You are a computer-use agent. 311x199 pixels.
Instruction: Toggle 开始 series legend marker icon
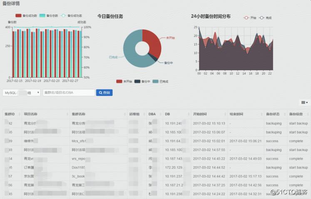pos(246,18)
